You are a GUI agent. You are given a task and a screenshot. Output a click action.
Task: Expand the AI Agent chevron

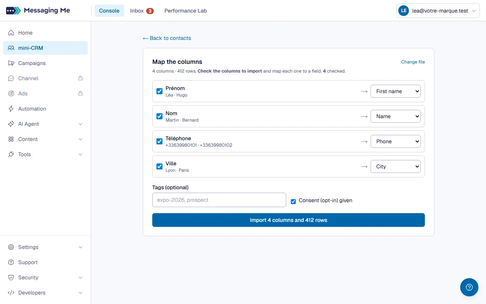coord(80,124)
